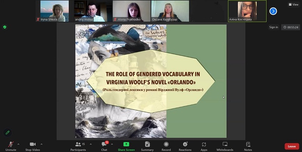Expand participants options chevron
The height and width of the screenshot is (152, 302).
(x=91, y=144)
